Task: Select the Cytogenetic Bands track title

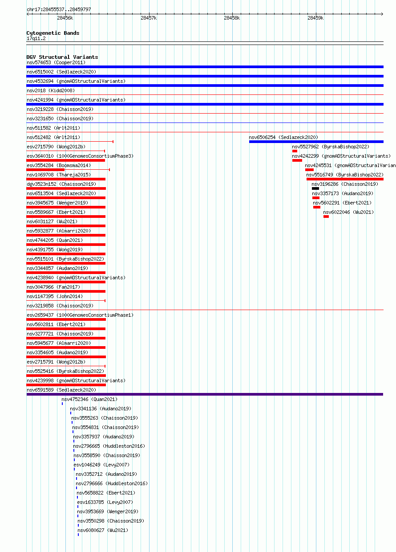Action: pyautogui.click(x=53, y=33)
